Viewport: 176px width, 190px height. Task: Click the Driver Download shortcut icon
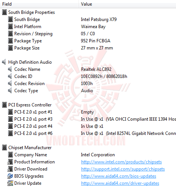click(10, 169)
